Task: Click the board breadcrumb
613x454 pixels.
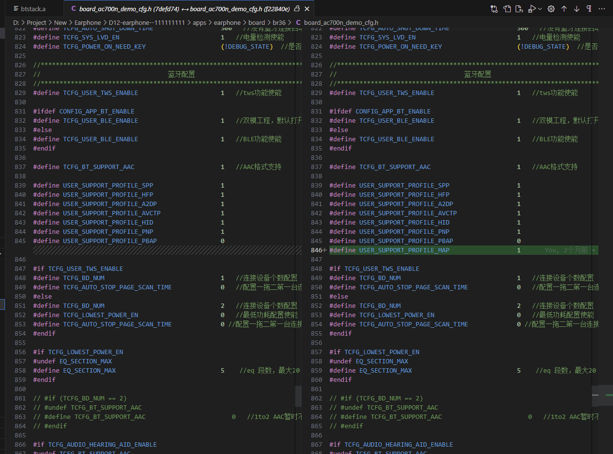Action: pyautogui.click(x=257, y=22)
